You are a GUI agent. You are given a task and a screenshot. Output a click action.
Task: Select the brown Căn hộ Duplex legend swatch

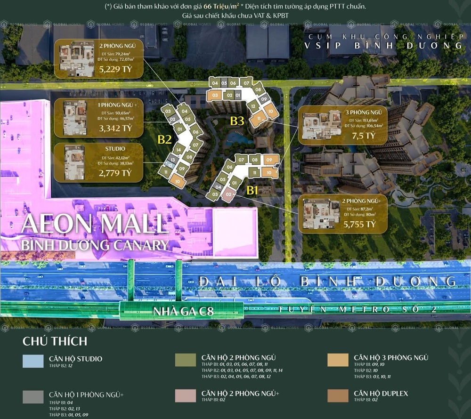(338, 395)
